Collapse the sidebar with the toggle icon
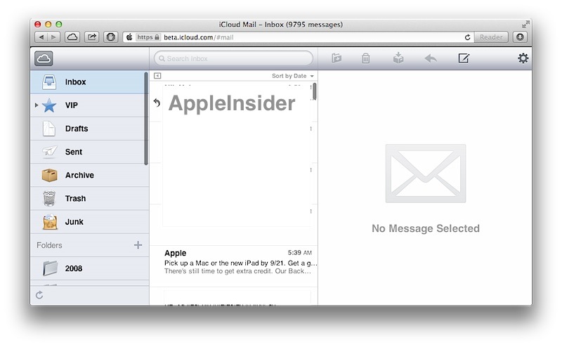This screenshot has width=562, height=347. pyautogui.click(x=157, y=76)
